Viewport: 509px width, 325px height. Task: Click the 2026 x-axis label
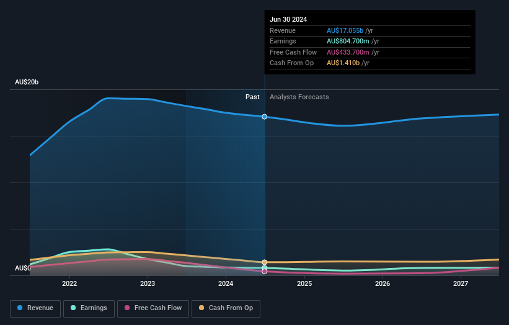[x=383, y=283]
